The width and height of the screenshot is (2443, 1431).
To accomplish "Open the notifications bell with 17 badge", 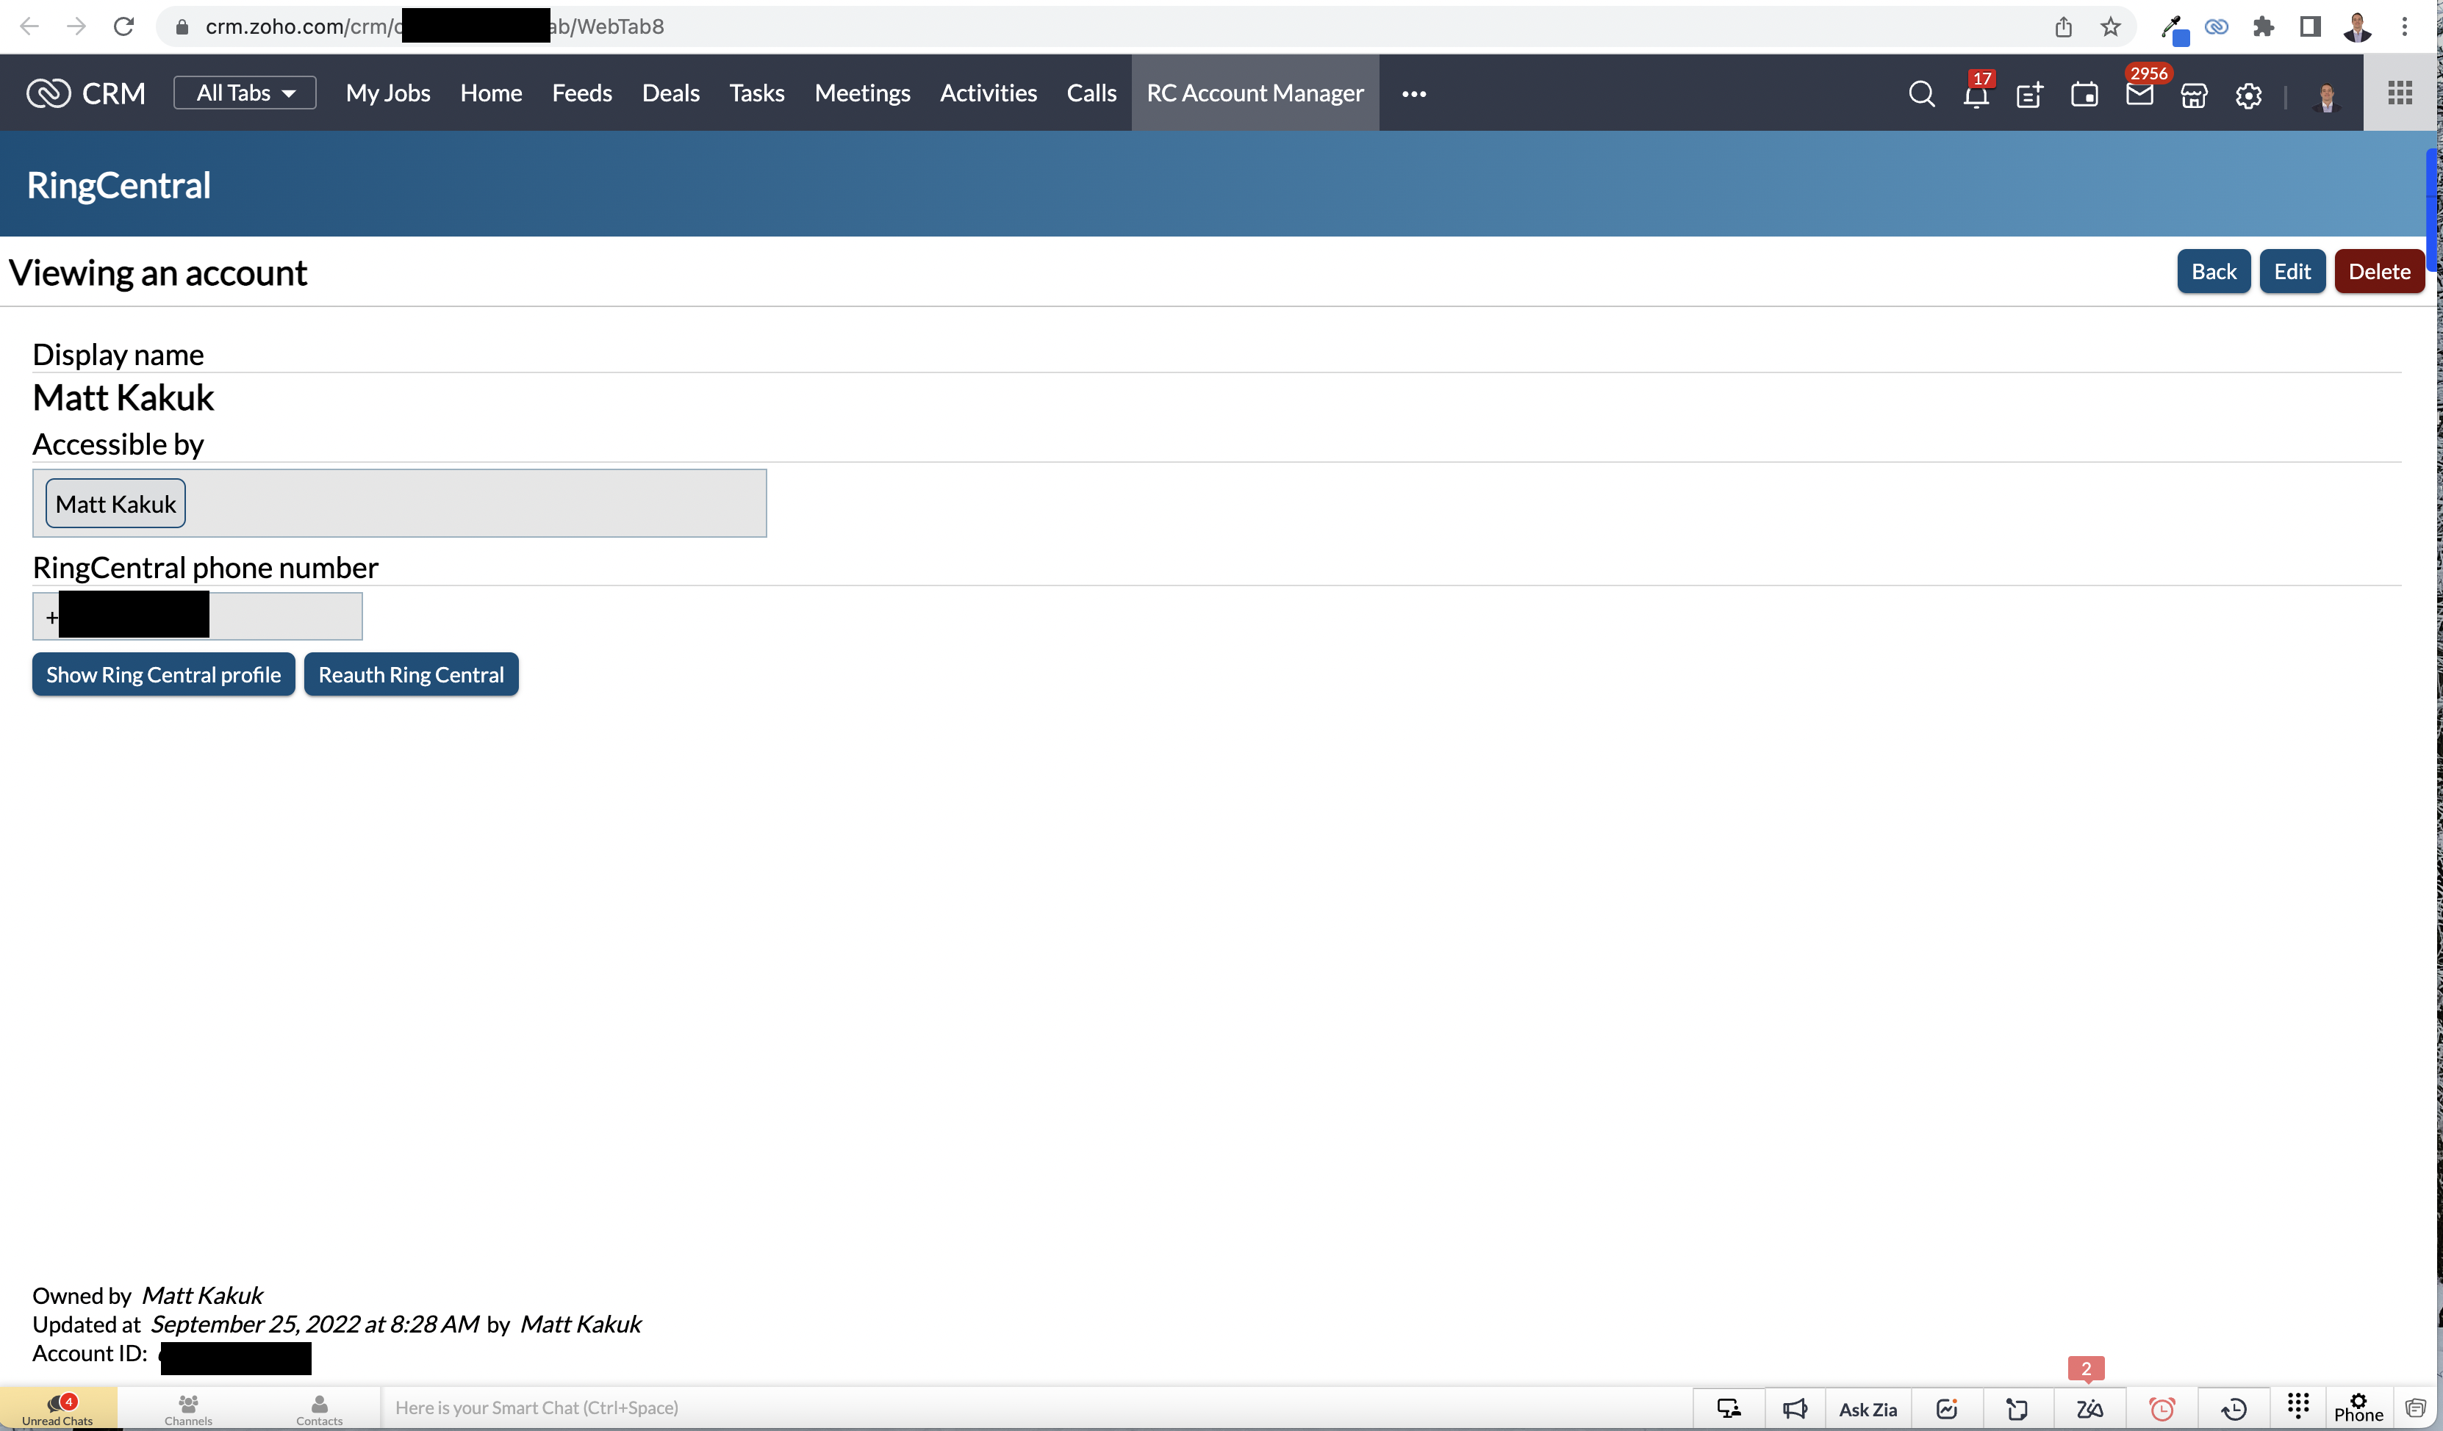I will tap(1976, 94).
